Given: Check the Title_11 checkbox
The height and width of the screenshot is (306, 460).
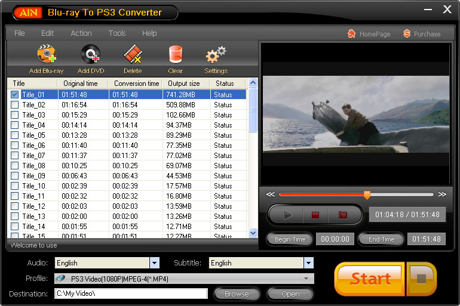Looking at the screenshot, I should pos(15,196).
